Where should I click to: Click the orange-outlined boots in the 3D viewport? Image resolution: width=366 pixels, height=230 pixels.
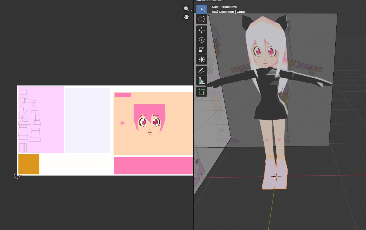pyautogui.click(x=275, y=173)
